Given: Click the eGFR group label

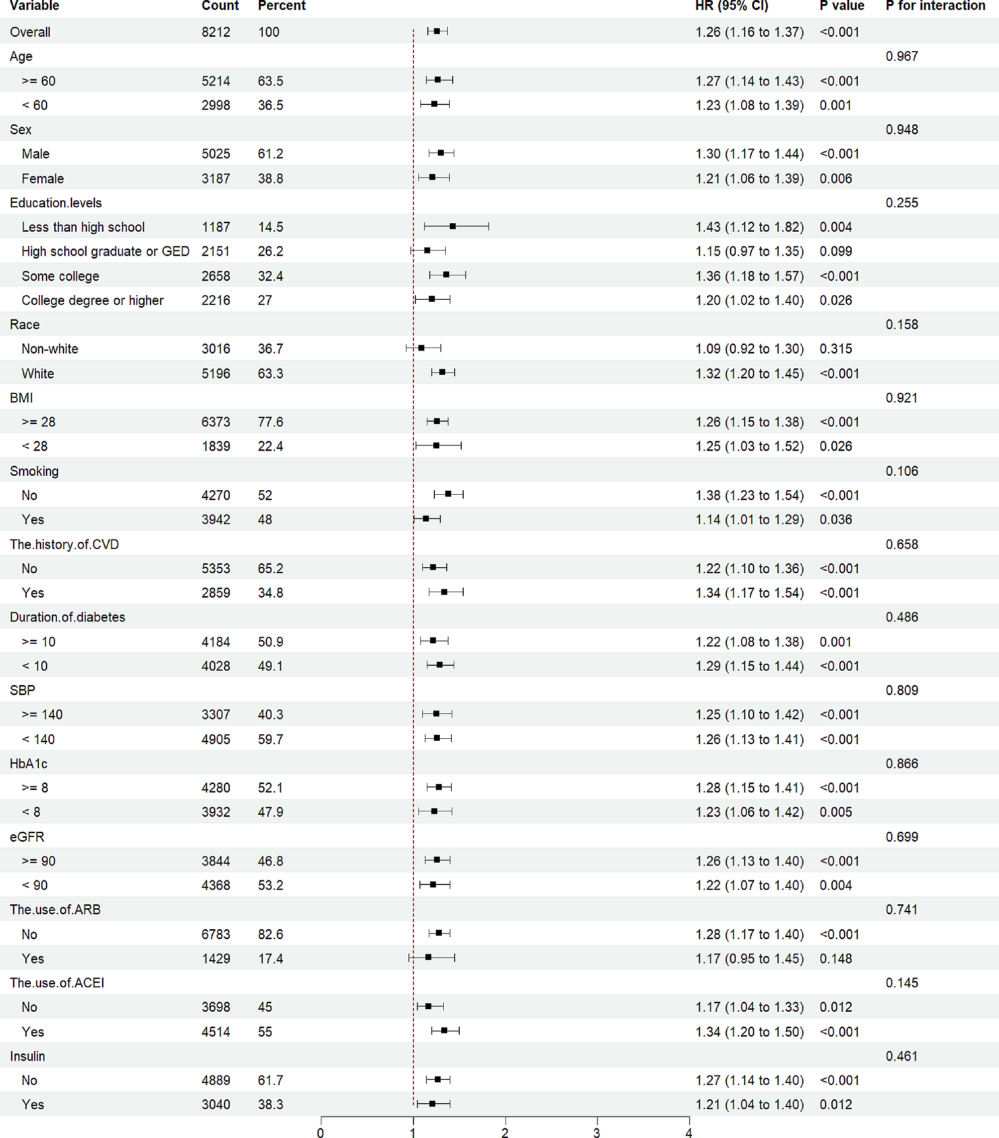Looking at the screenshot, I should [27, 837].
